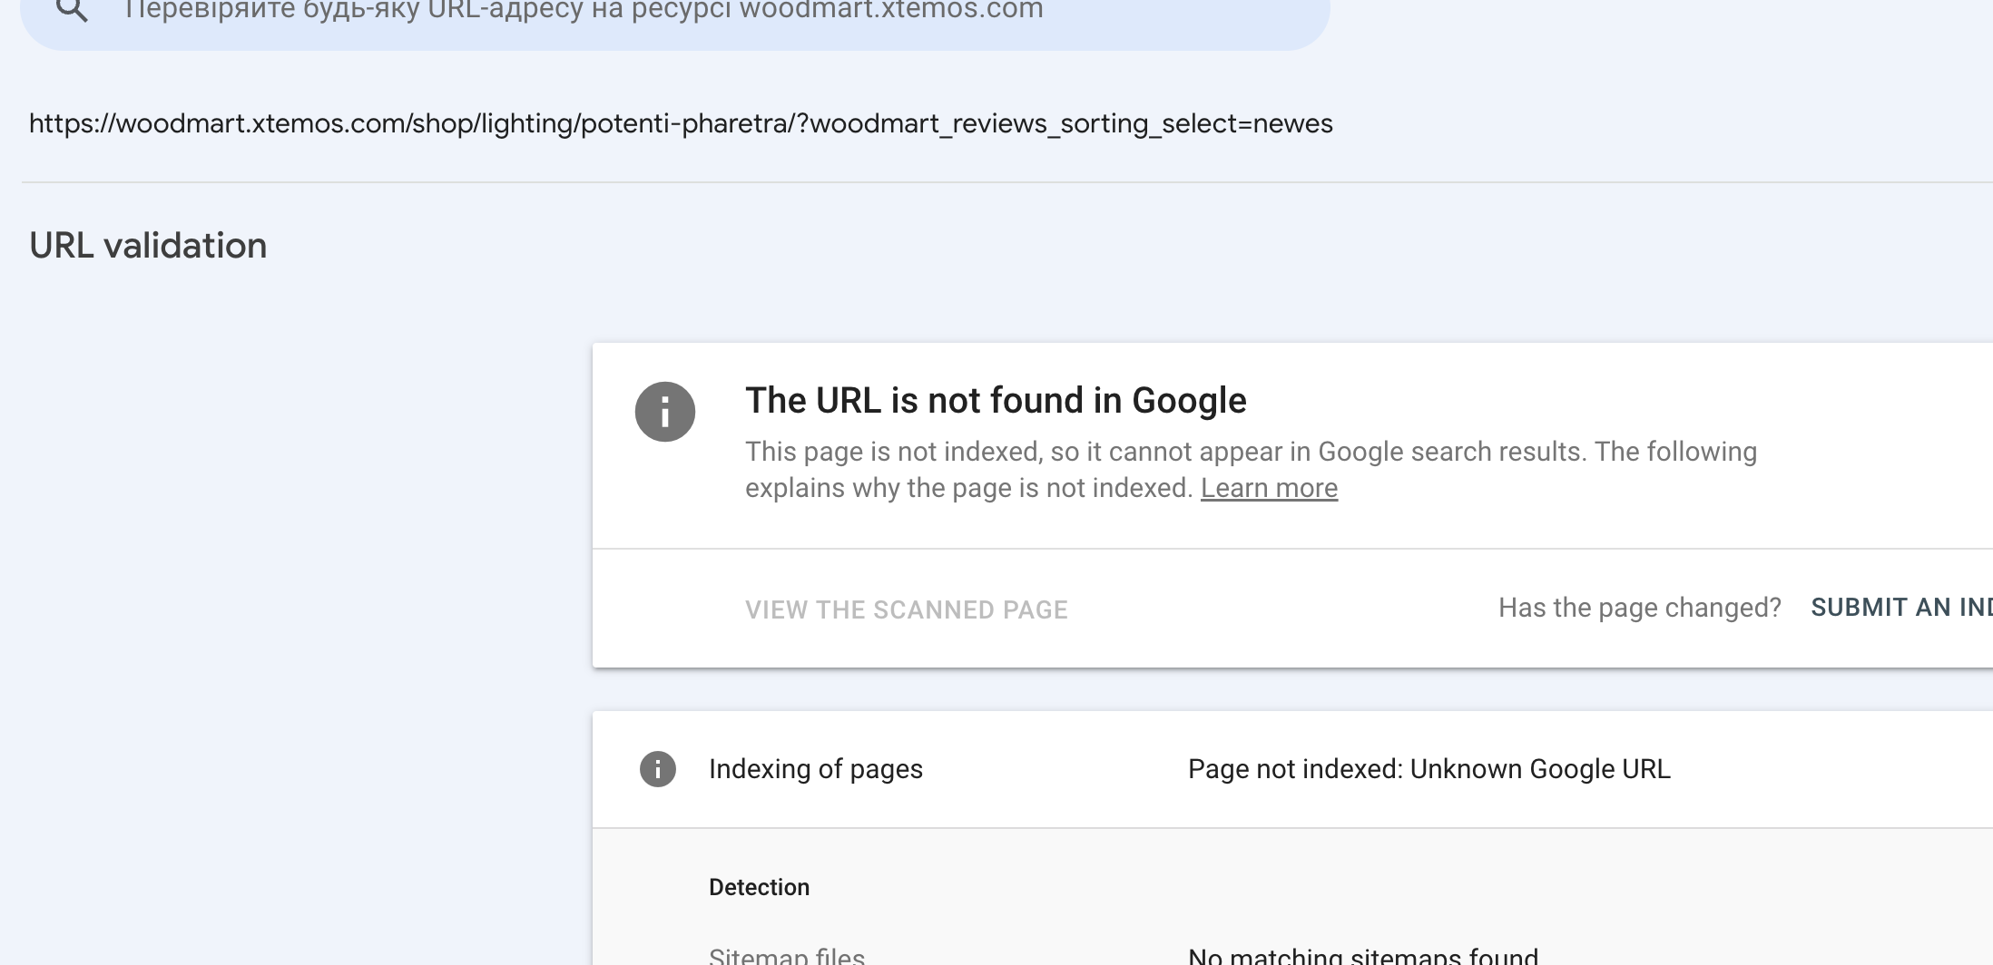Click the large info icon in the URL status card

tap(665, 412)
